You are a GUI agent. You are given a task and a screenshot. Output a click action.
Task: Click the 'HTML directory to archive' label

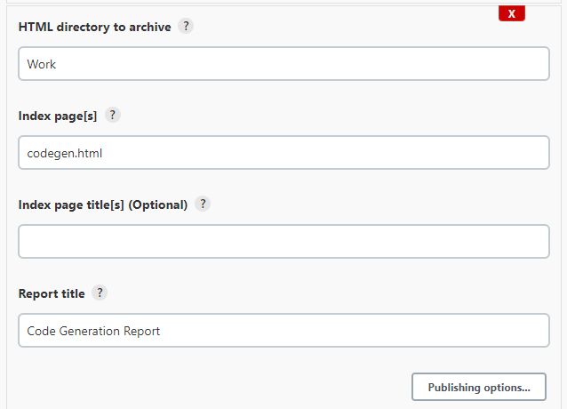pos(94,28)
